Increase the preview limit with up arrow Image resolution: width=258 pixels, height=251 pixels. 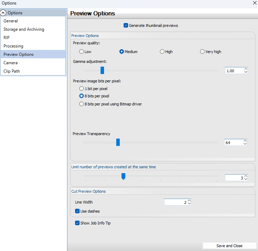coord(246,176)
